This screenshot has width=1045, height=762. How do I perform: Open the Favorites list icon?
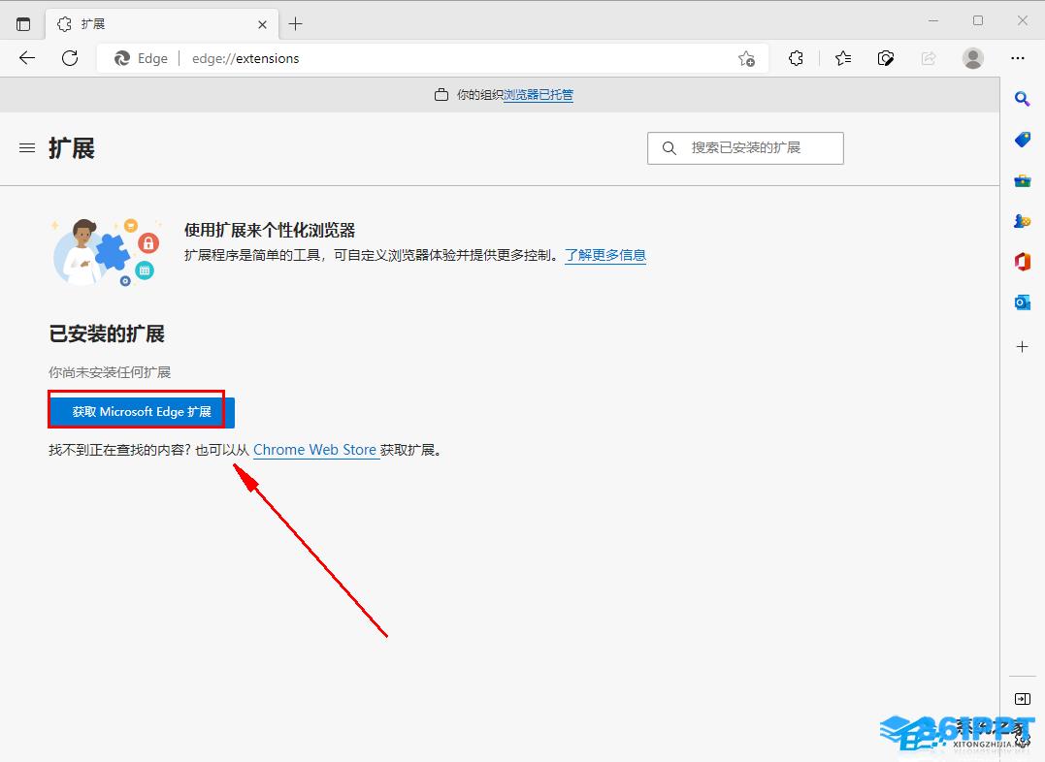point(843,58)
